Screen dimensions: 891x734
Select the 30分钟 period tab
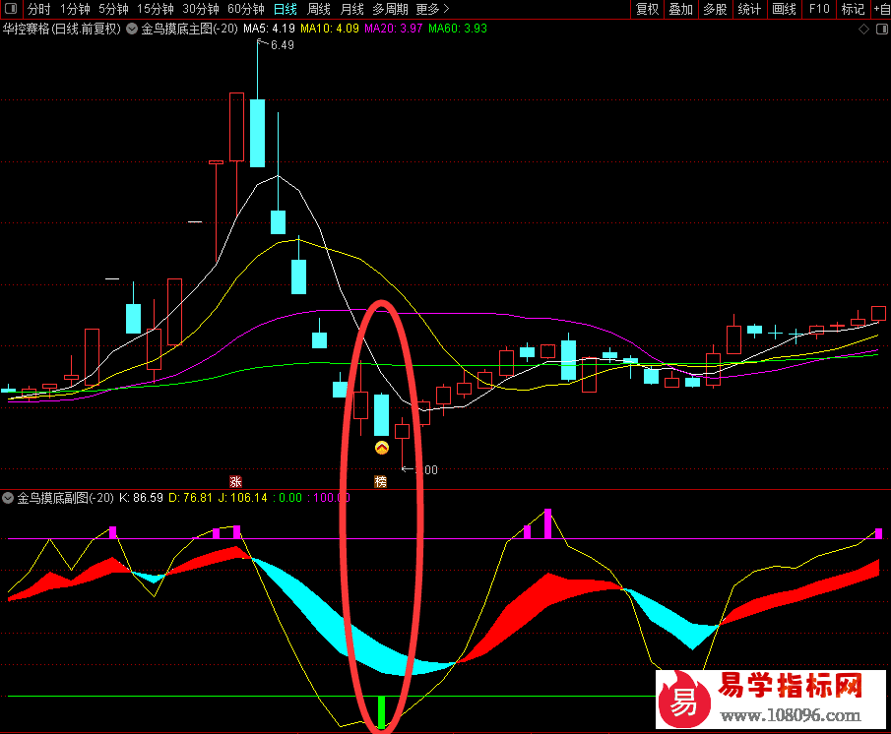pyautogui.click(x=201, y=9)
